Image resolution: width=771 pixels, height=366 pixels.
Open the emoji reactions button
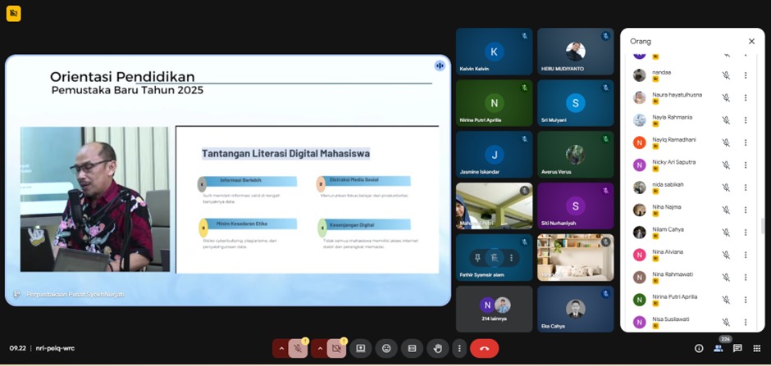pos(386,348)
